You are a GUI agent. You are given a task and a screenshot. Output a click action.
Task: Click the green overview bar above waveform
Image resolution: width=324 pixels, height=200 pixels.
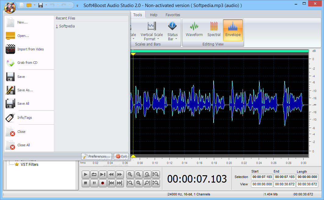click(219, 51)
